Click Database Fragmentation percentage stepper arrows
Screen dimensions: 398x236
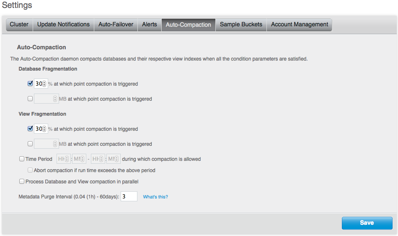click(44, 84)
